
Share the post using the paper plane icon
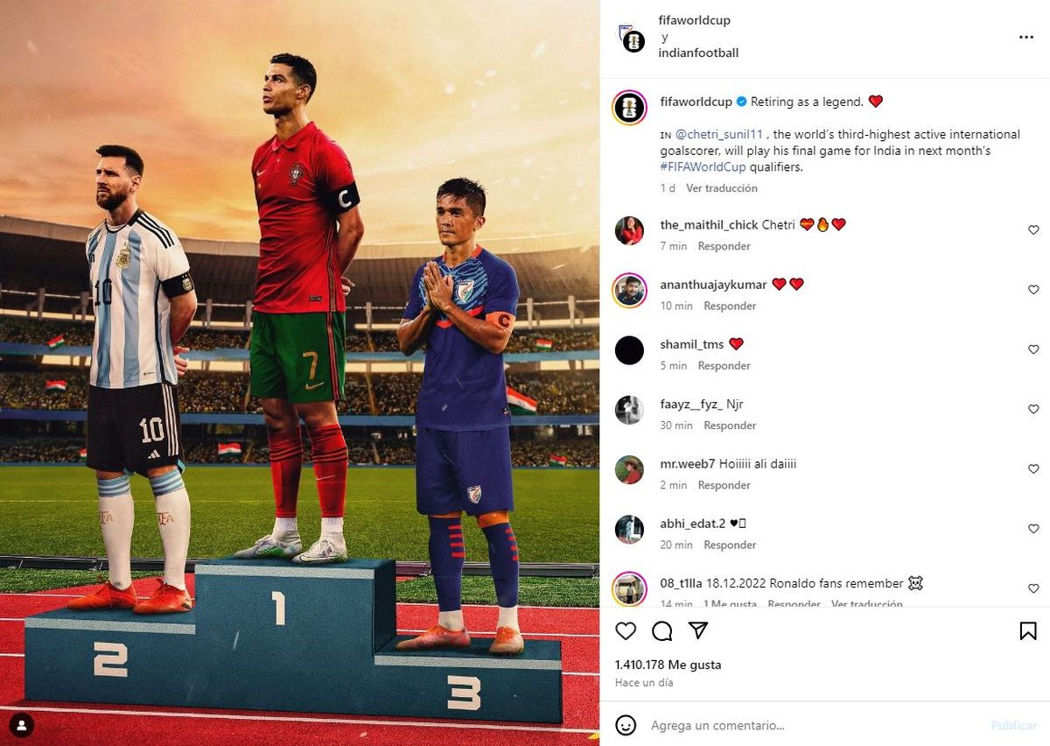coord(697,630)
